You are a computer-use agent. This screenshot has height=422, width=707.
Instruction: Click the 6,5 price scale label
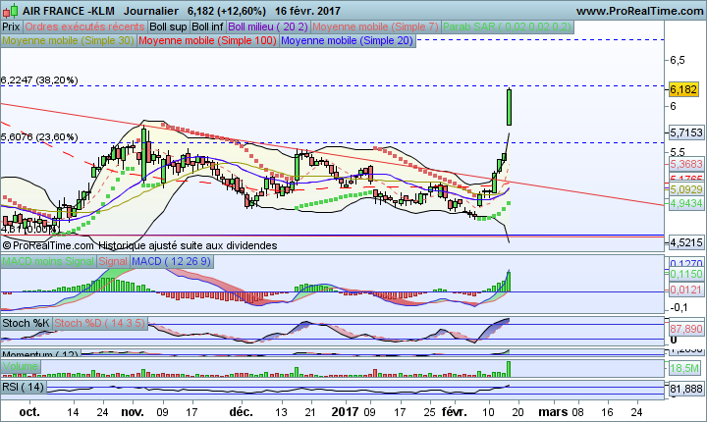[678, 60]
